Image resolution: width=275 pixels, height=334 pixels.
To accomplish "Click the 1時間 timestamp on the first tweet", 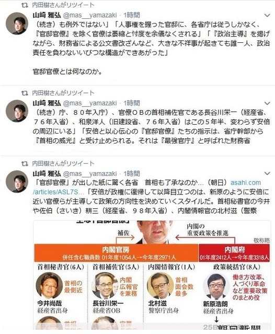I will point(132,15).
